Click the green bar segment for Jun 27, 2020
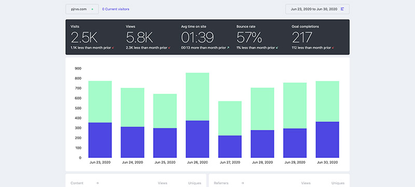 pyautogui.click(x=230, y=118)
